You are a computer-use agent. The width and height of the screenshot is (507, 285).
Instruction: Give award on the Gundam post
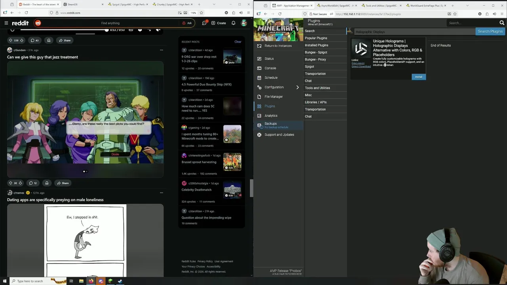click(47, 183)
